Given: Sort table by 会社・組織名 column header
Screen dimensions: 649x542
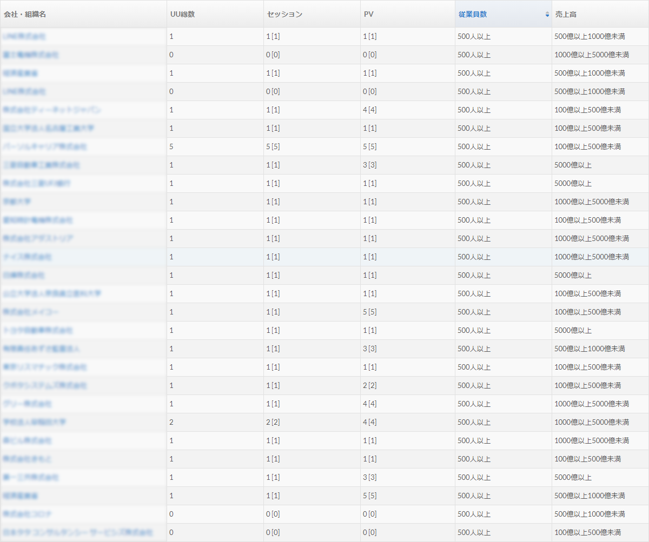Looking at the screenshot, I should pos(25,14).
